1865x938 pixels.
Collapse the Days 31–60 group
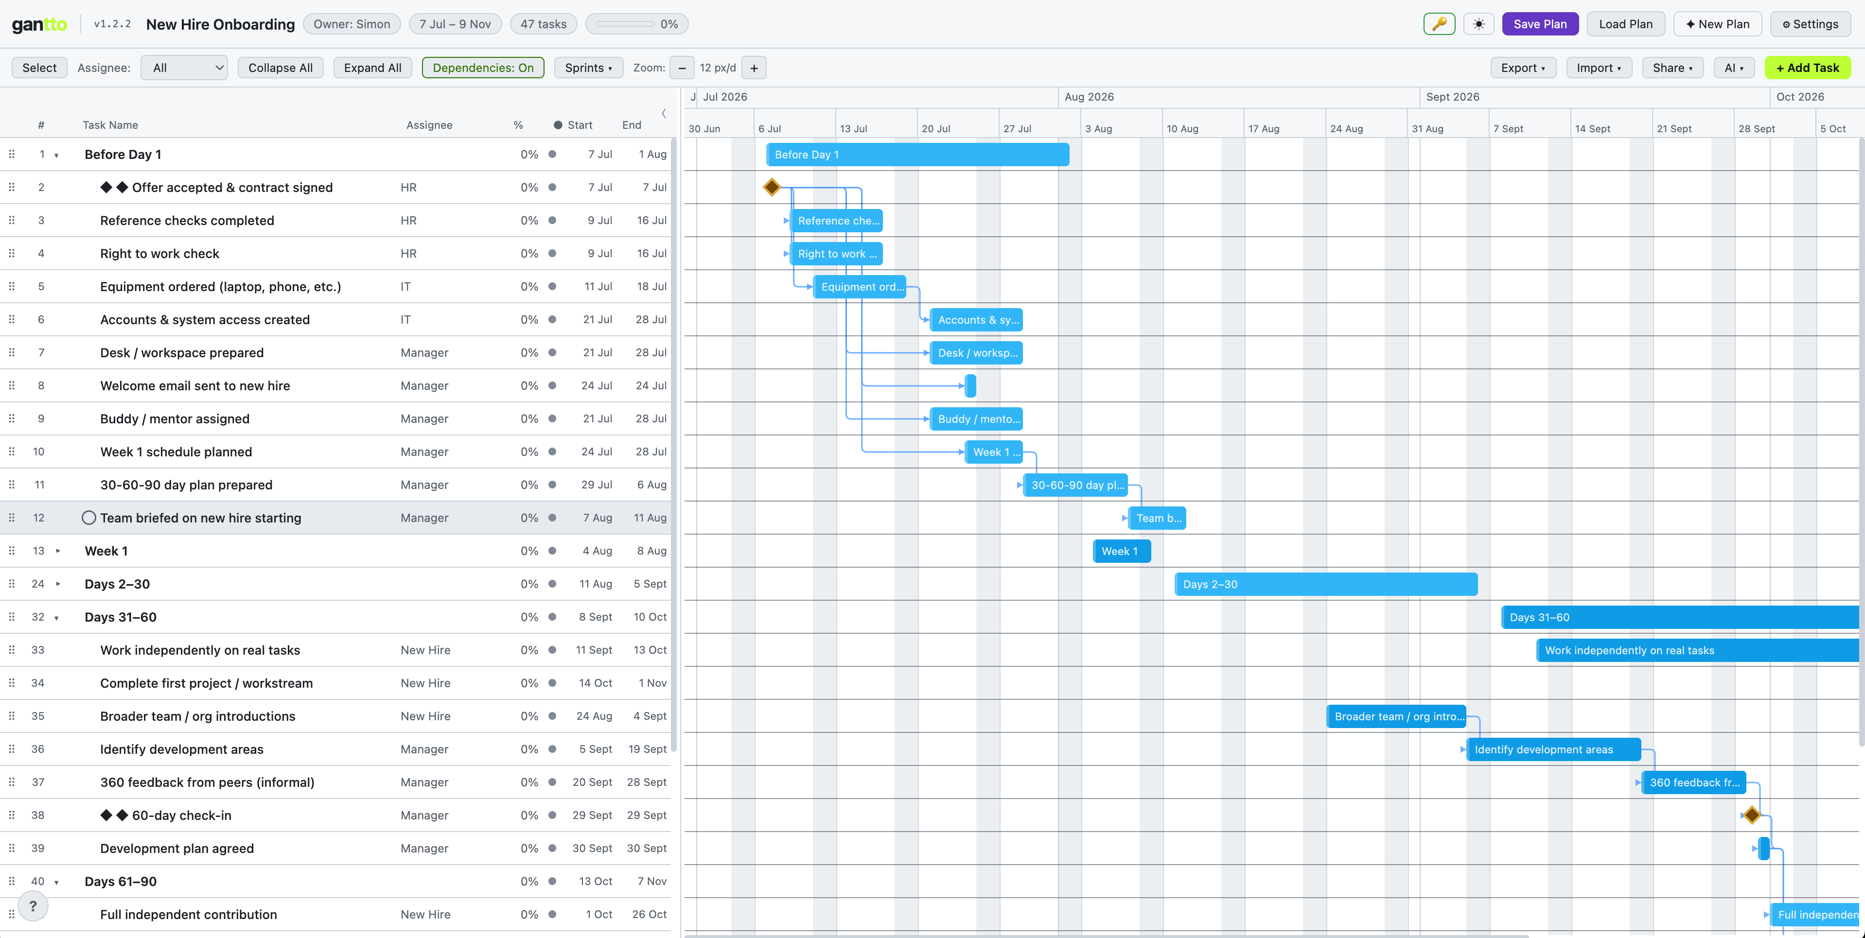[56, 617]
